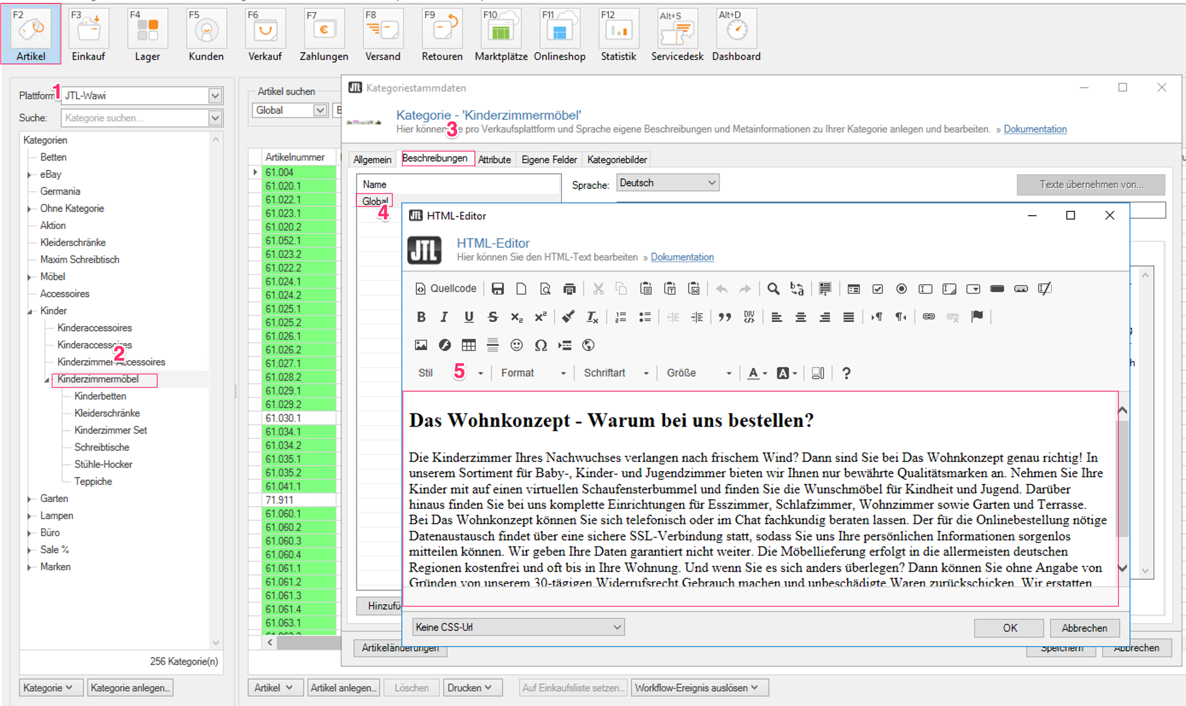This screenshot has height=706, width=1186.
Task: Switch to the Attribute tab
Action: tap(494, 160)
